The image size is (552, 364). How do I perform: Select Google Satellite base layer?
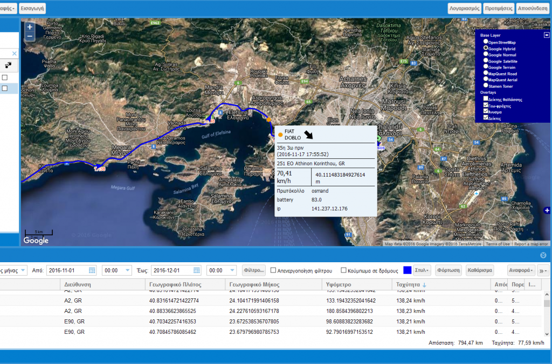(x=486, y=60)
